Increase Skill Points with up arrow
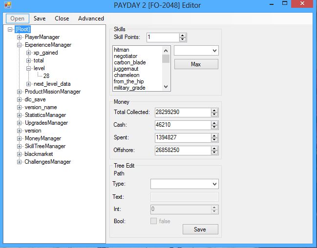 click(183, 35)
